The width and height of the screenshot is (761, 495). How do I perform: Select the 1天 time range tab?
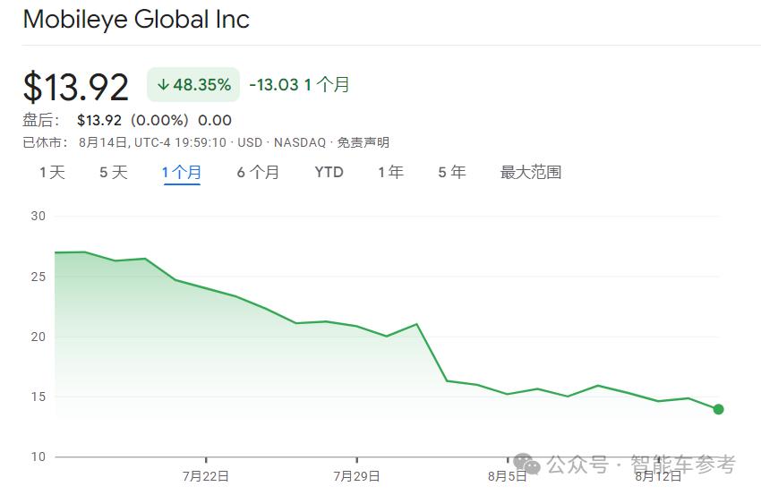pos(52,172)
